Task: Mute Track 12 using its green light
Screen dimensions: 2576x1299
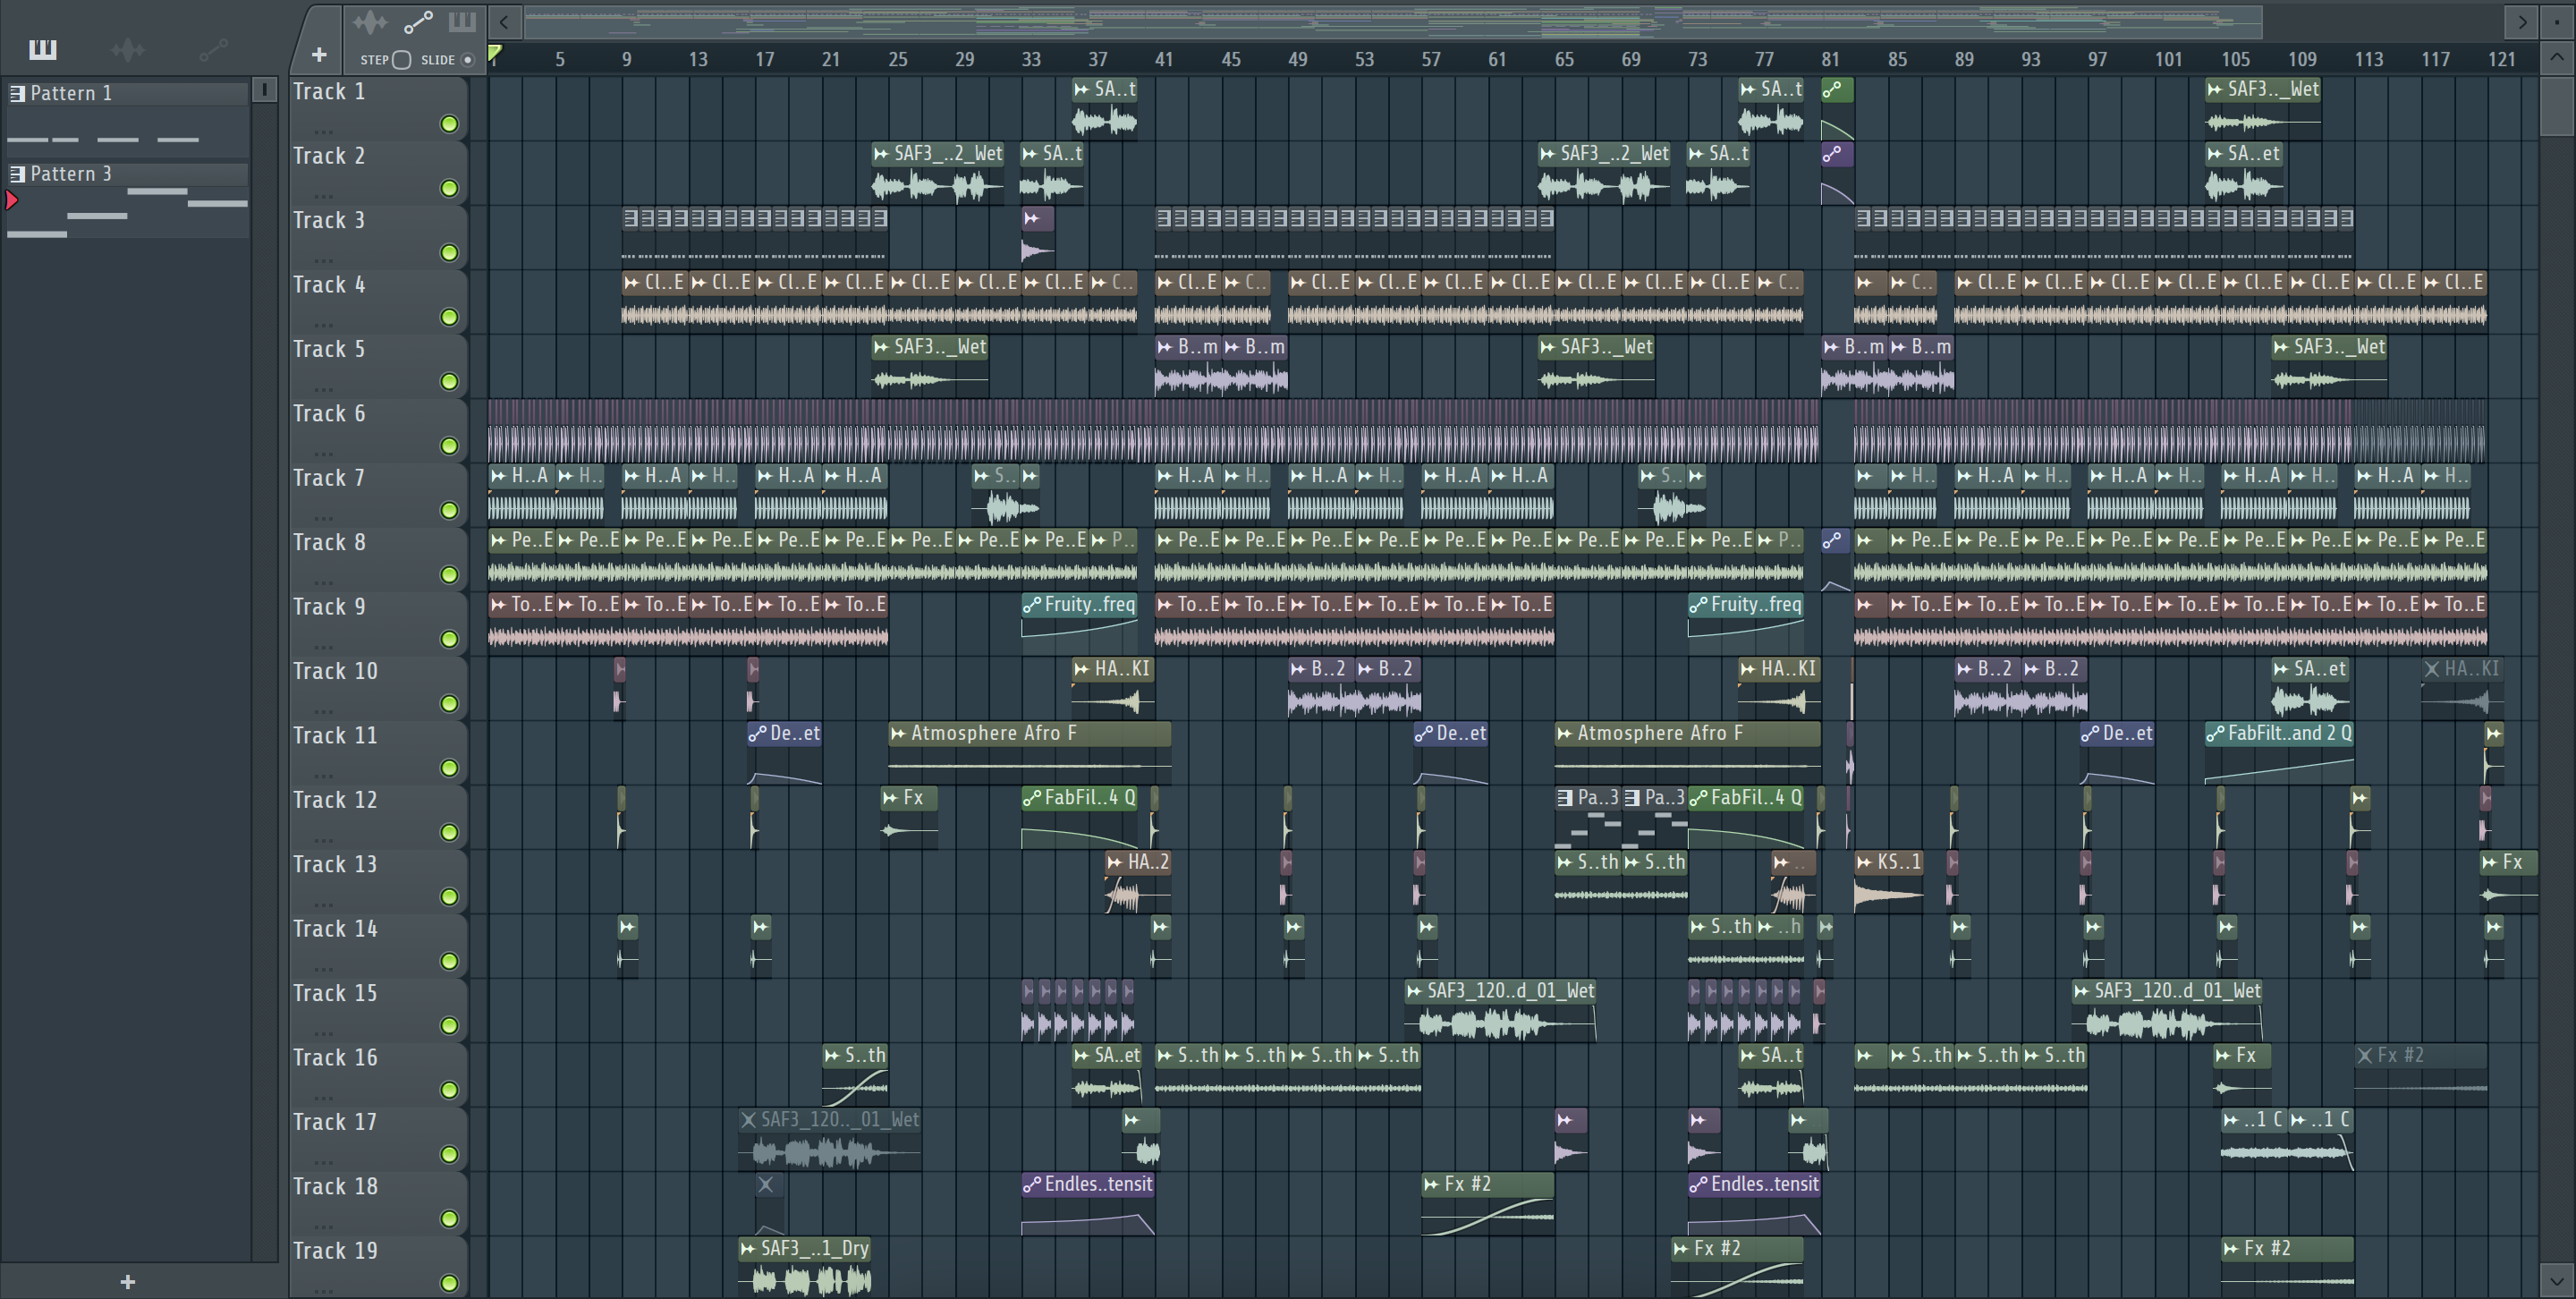Action: pos(449,832)
